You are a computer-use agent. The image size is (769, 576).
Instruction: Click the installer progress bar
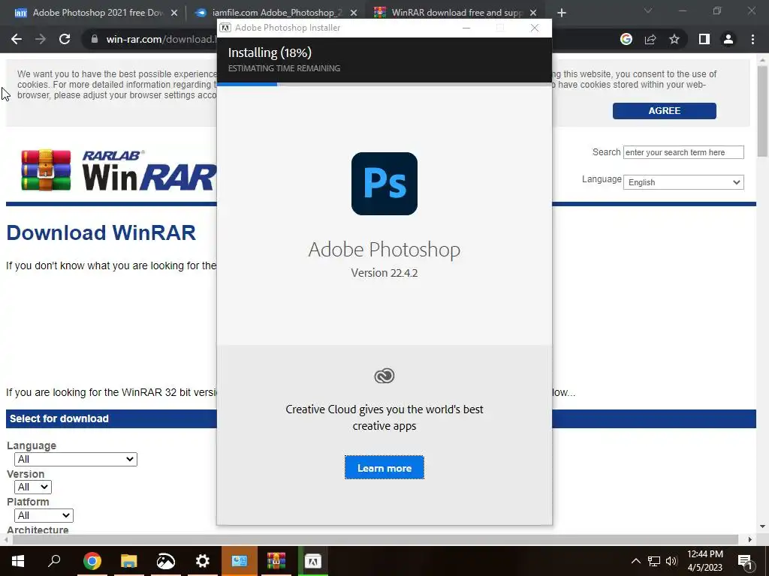[384, 84]
